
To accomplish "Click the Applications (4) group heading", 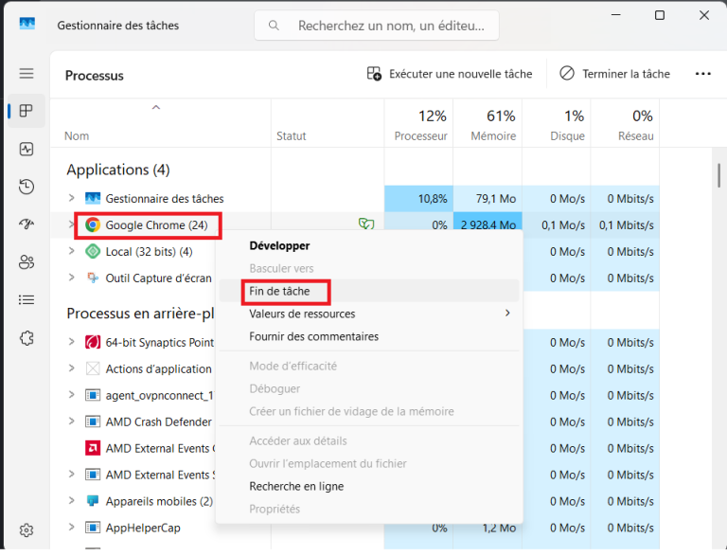I will [x=118, y=170].
